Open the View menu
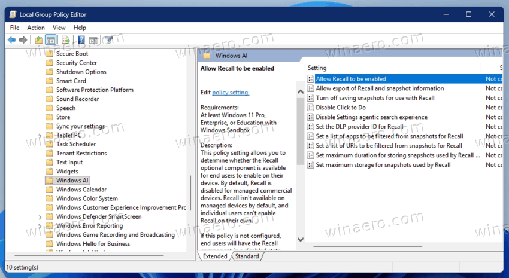Viewport: 509px width, 278px height. click(x=59, y=28)
